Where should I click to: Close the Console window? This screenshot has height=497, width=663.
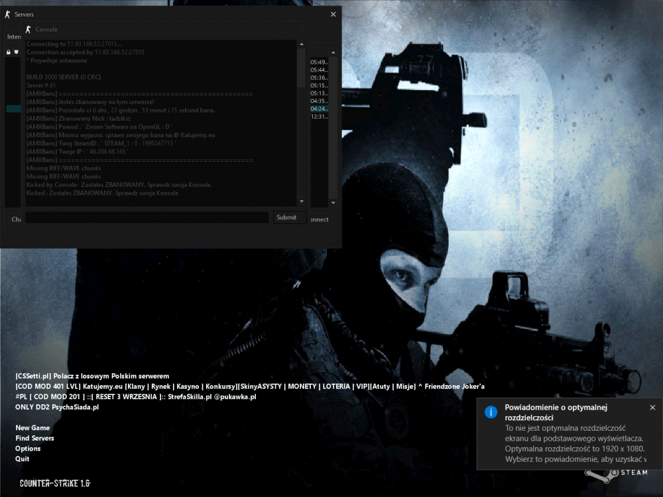pos(302,29)
